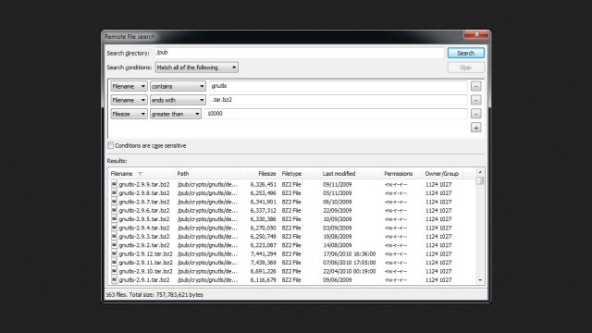The image size is (592, 333).
Task: Click the results scrollbar down arrow
Action: pyautogui.click(x=480, y=280)
